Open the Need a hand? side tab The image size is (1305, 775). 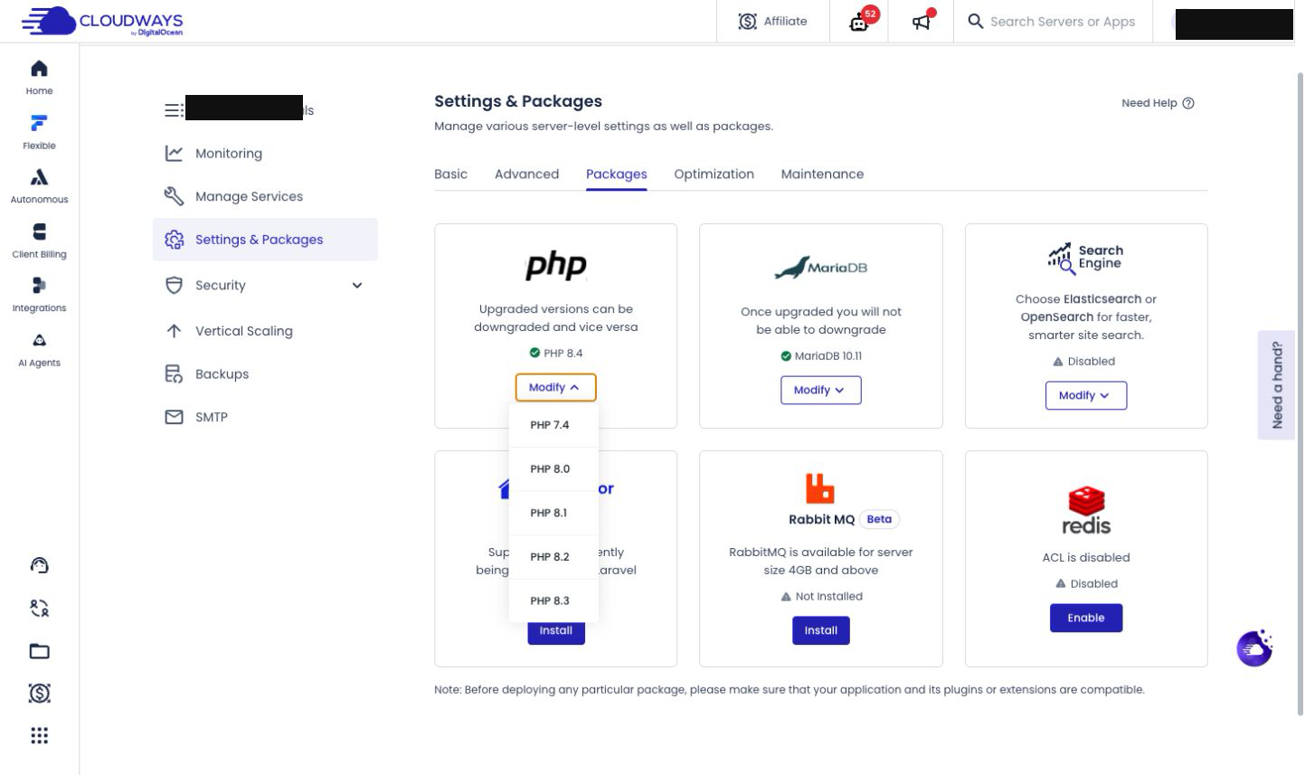click(1276, 385)
